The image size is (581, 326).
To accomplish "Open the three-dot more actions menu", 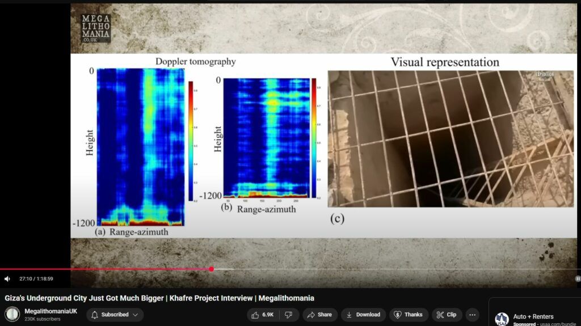I will pyautogui.click(x=472, y=315).
